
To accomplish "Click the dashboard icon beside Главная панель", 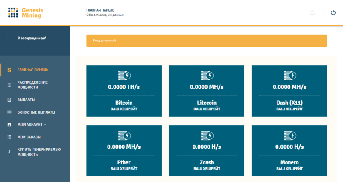I will 9,70.
